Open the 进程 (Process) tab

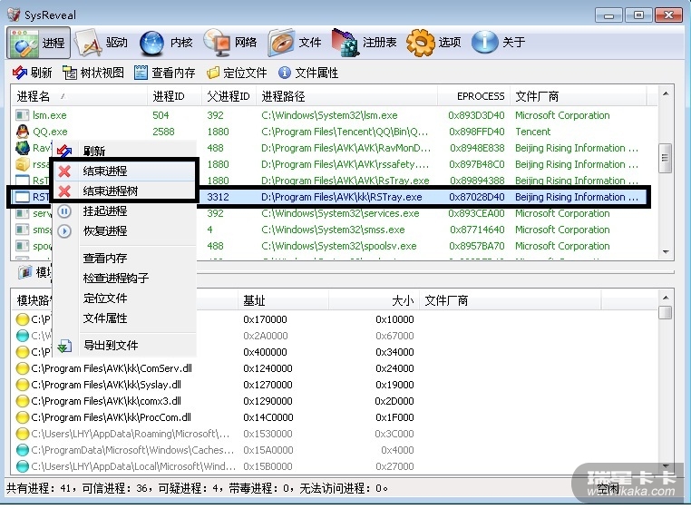coord(38,43)
